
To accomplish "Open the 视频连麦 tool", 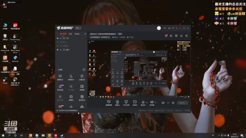I will coord(60,88).
